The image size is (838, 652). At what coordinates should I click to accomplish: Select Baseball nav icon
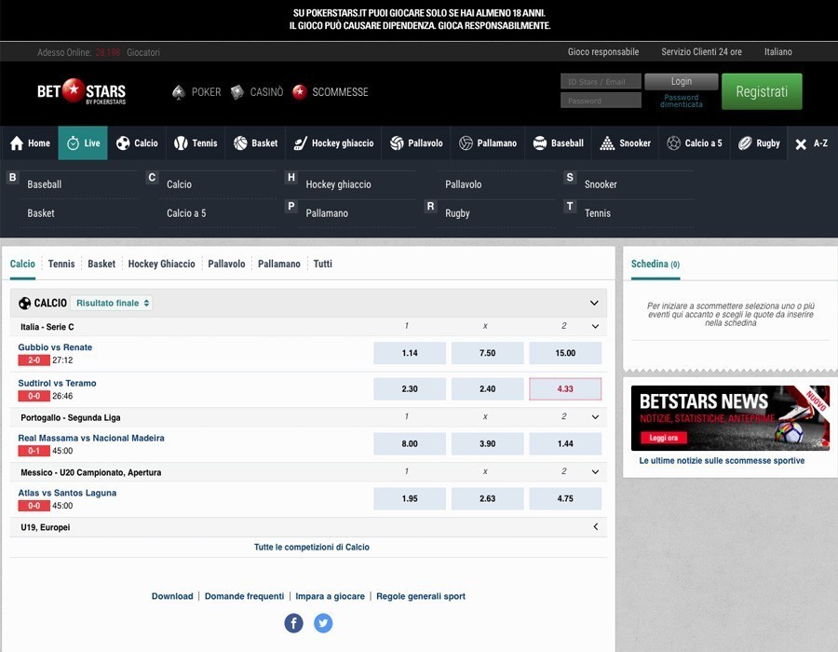540,143
